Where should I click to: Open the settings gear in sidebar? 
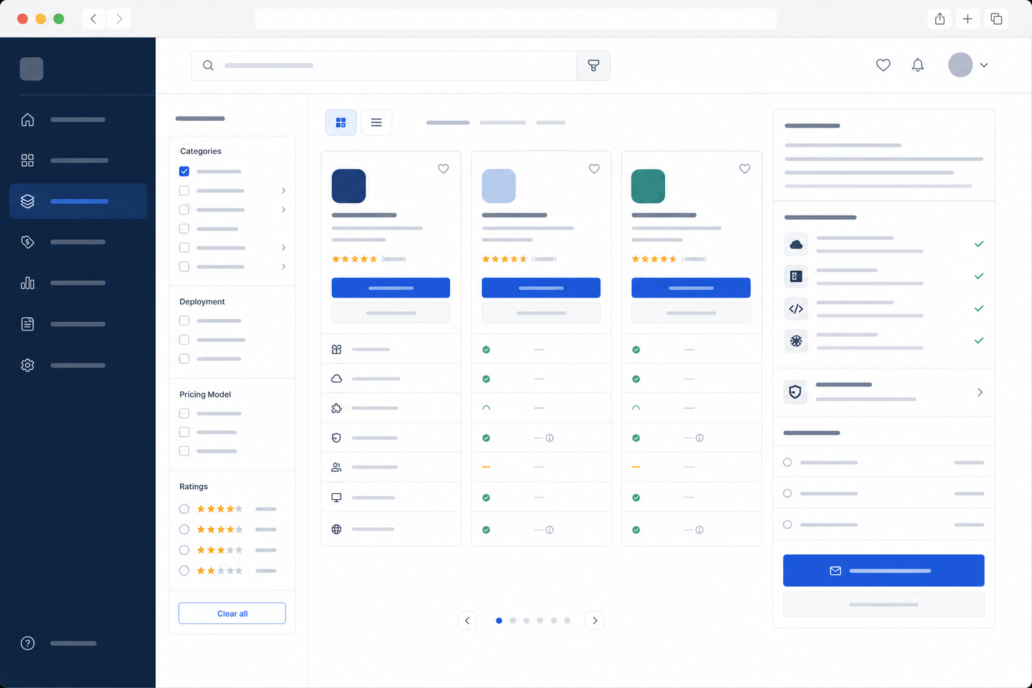(28, 365)
